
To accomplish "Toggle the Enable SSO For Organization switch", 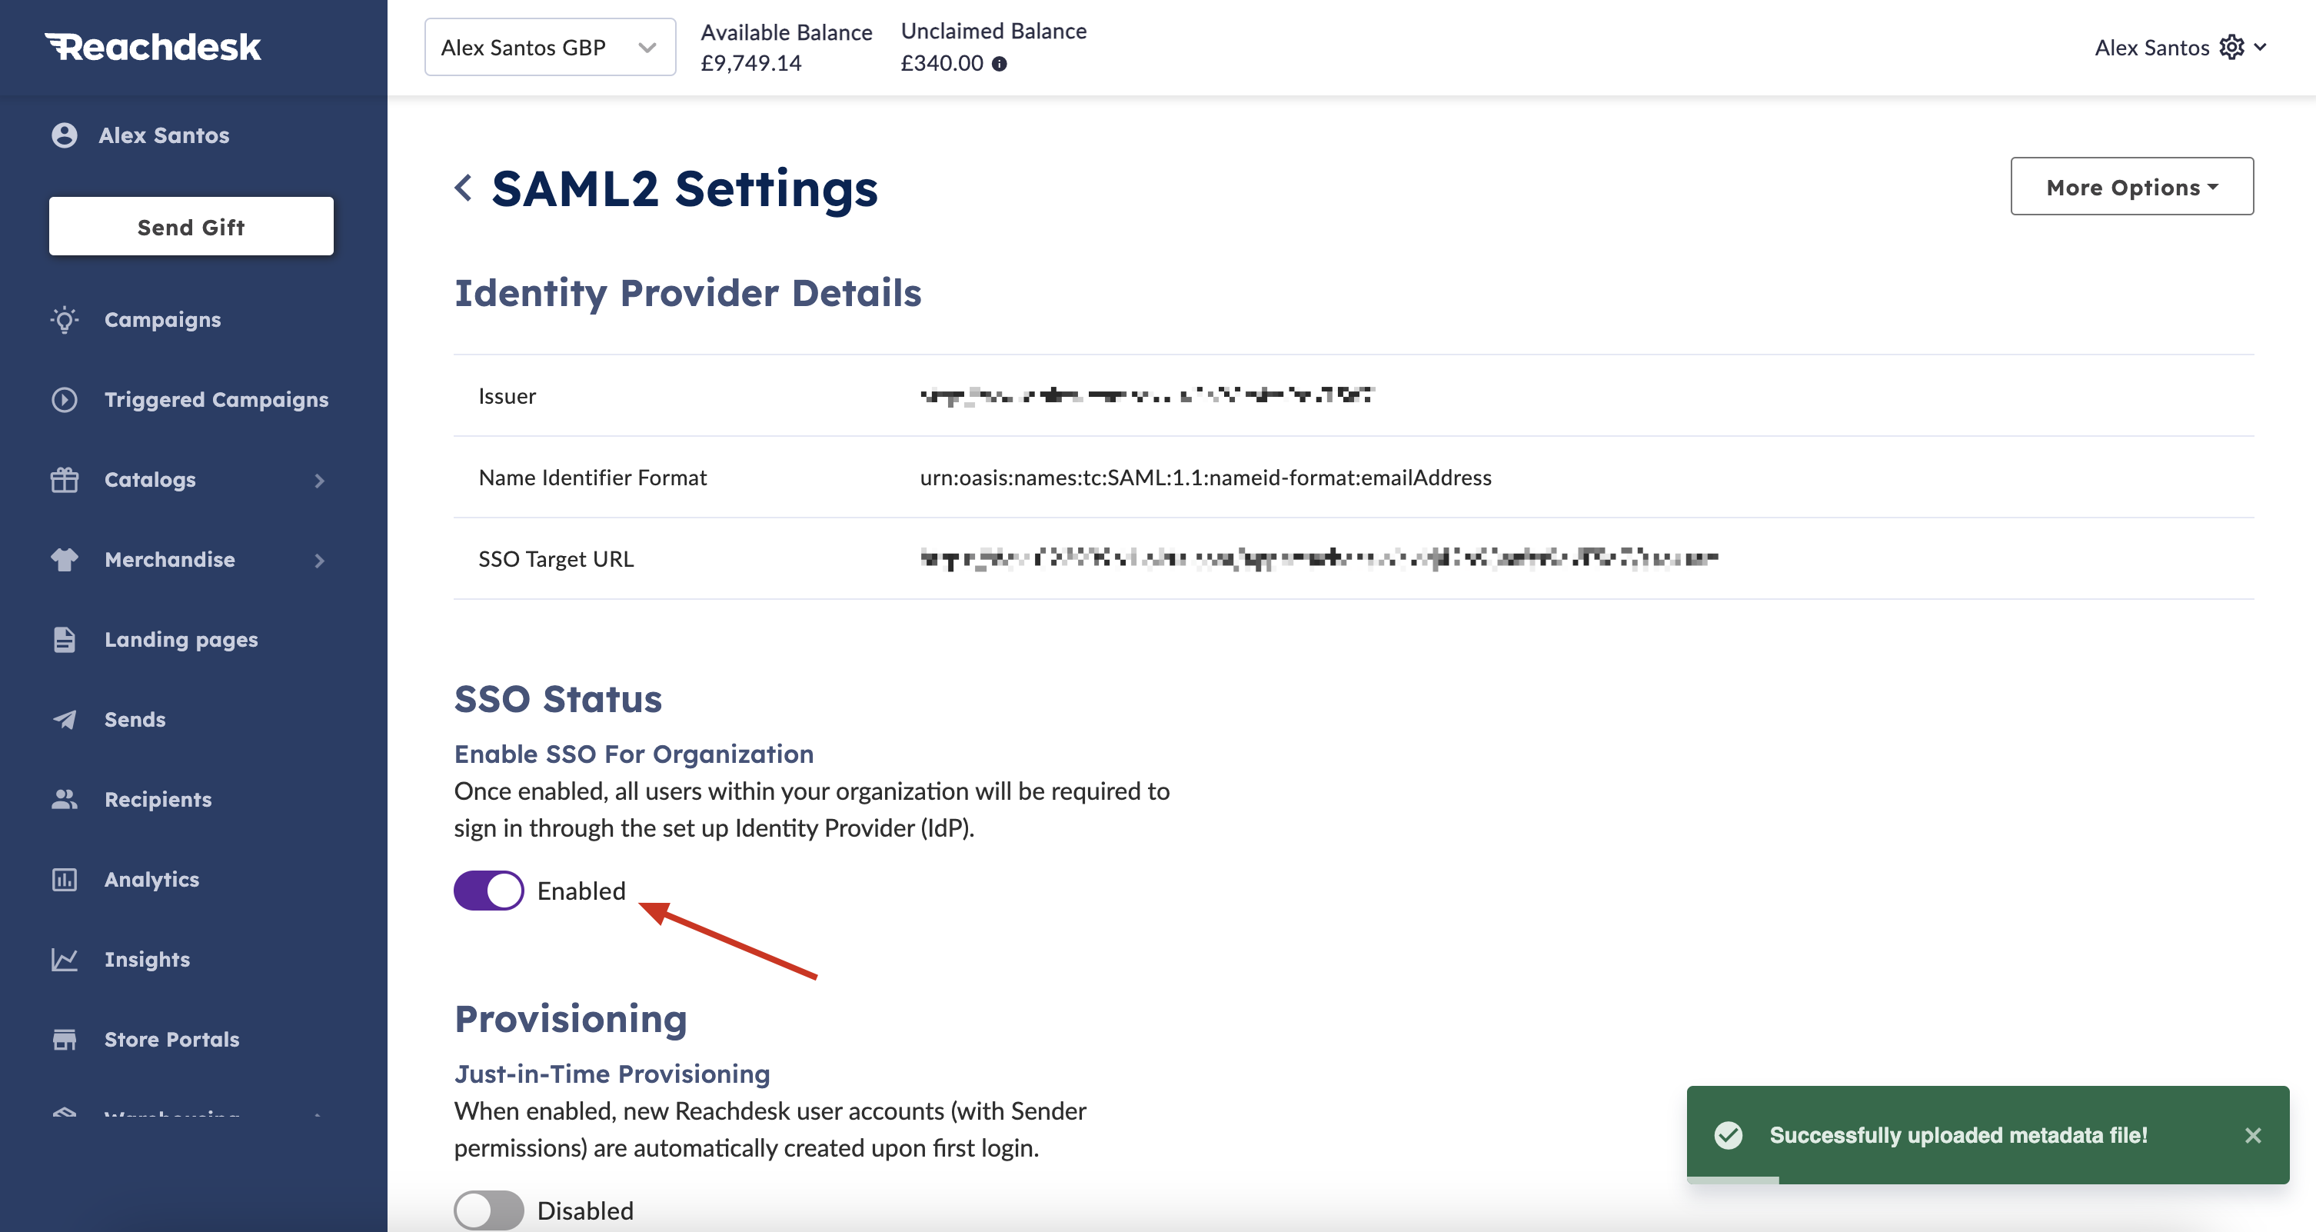I will (488, 891).
